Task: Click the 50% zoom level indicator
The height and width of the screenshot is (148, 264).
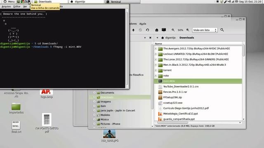Action: 180,30
